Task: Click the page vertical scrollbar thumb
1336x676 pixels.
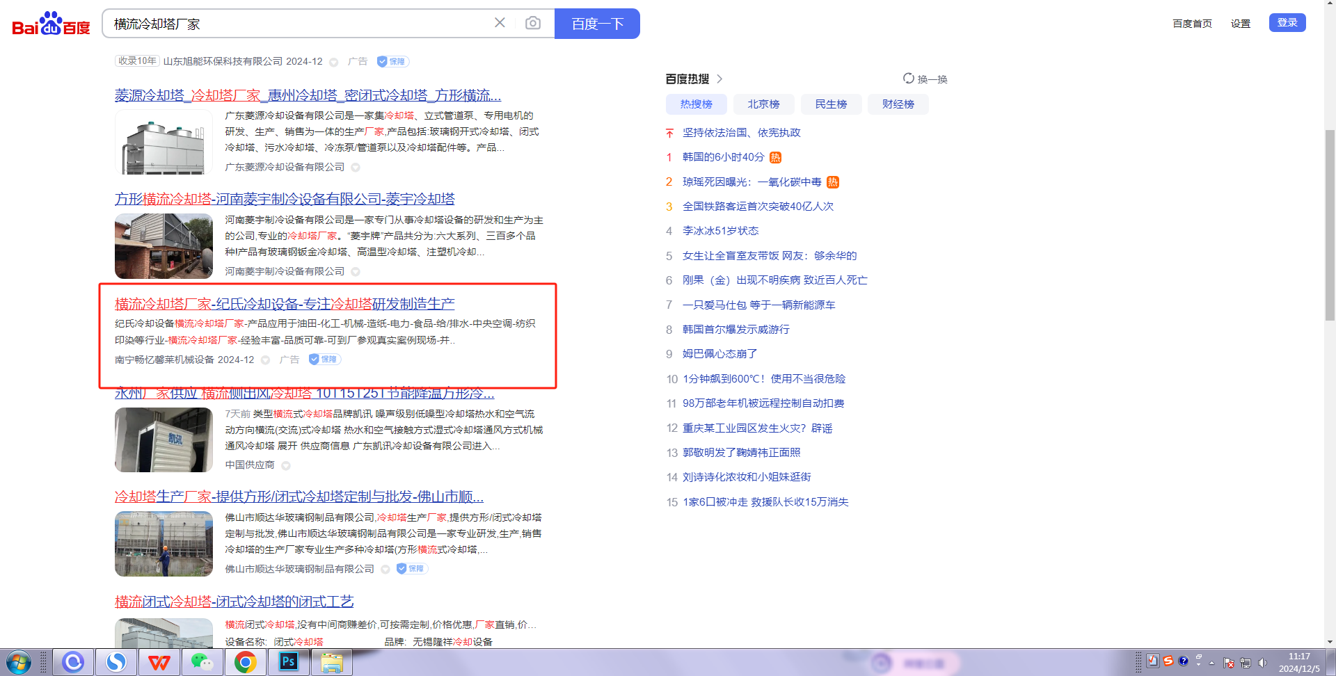Action: pyautogui.click(x=1330, y=223)
